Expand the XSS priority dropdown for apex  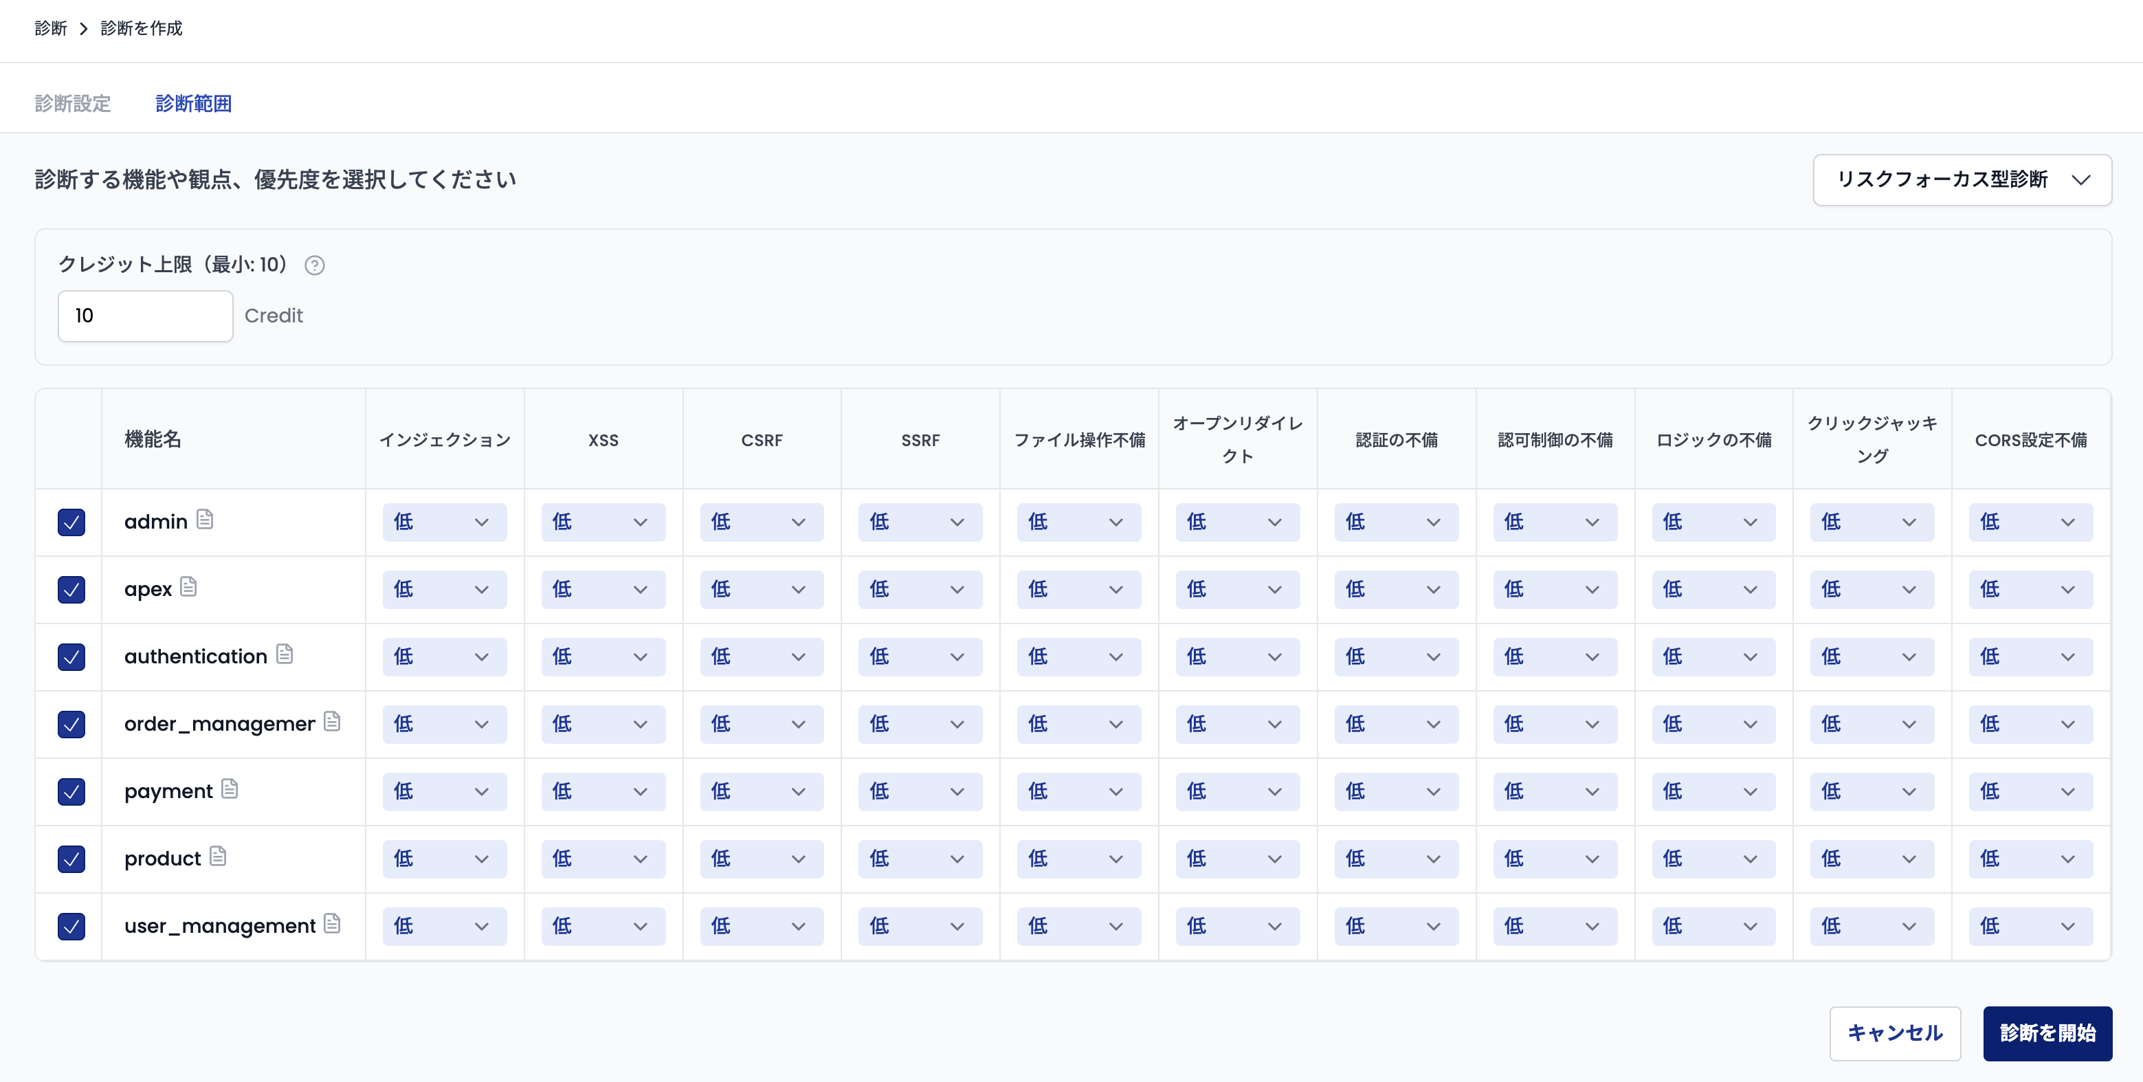pos(602,588)
